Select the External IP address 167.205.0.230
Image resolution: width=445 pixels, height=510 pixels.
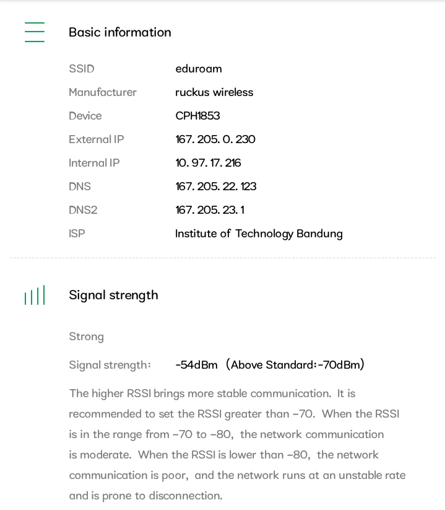coord(215,139)
